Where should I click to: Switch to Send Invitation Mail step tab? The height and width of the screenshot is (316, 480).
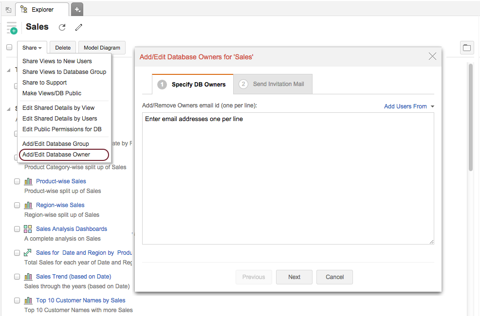273,84
